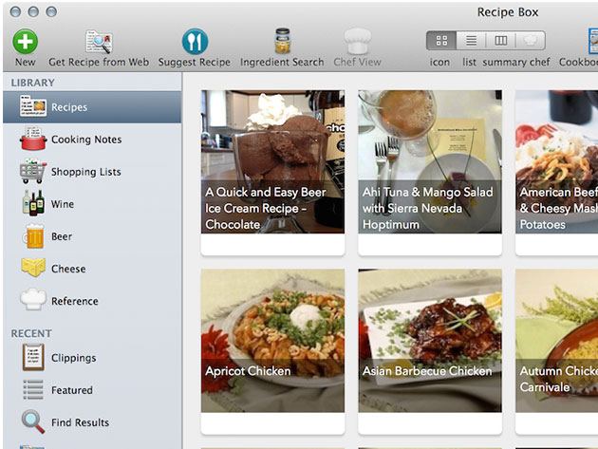Switch to chef view segment
Screen dimensions: 598x449
coord(530,41)
